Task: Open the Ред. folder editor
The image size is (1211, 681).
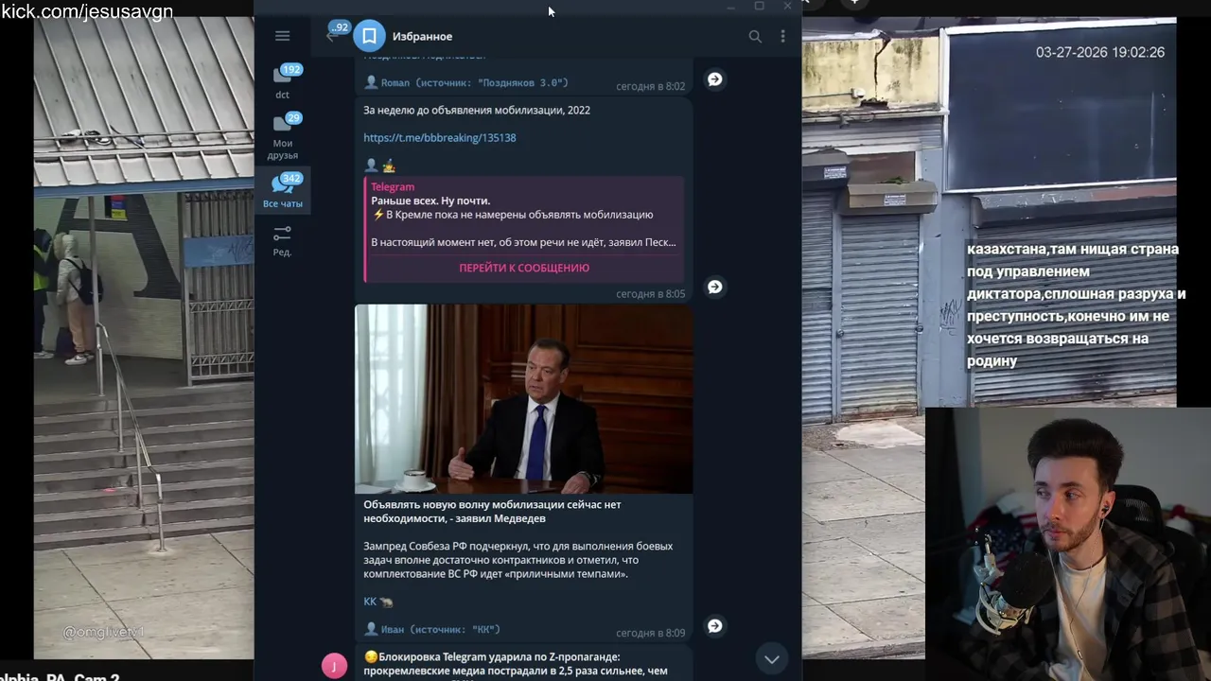Action: click(282, 240)
